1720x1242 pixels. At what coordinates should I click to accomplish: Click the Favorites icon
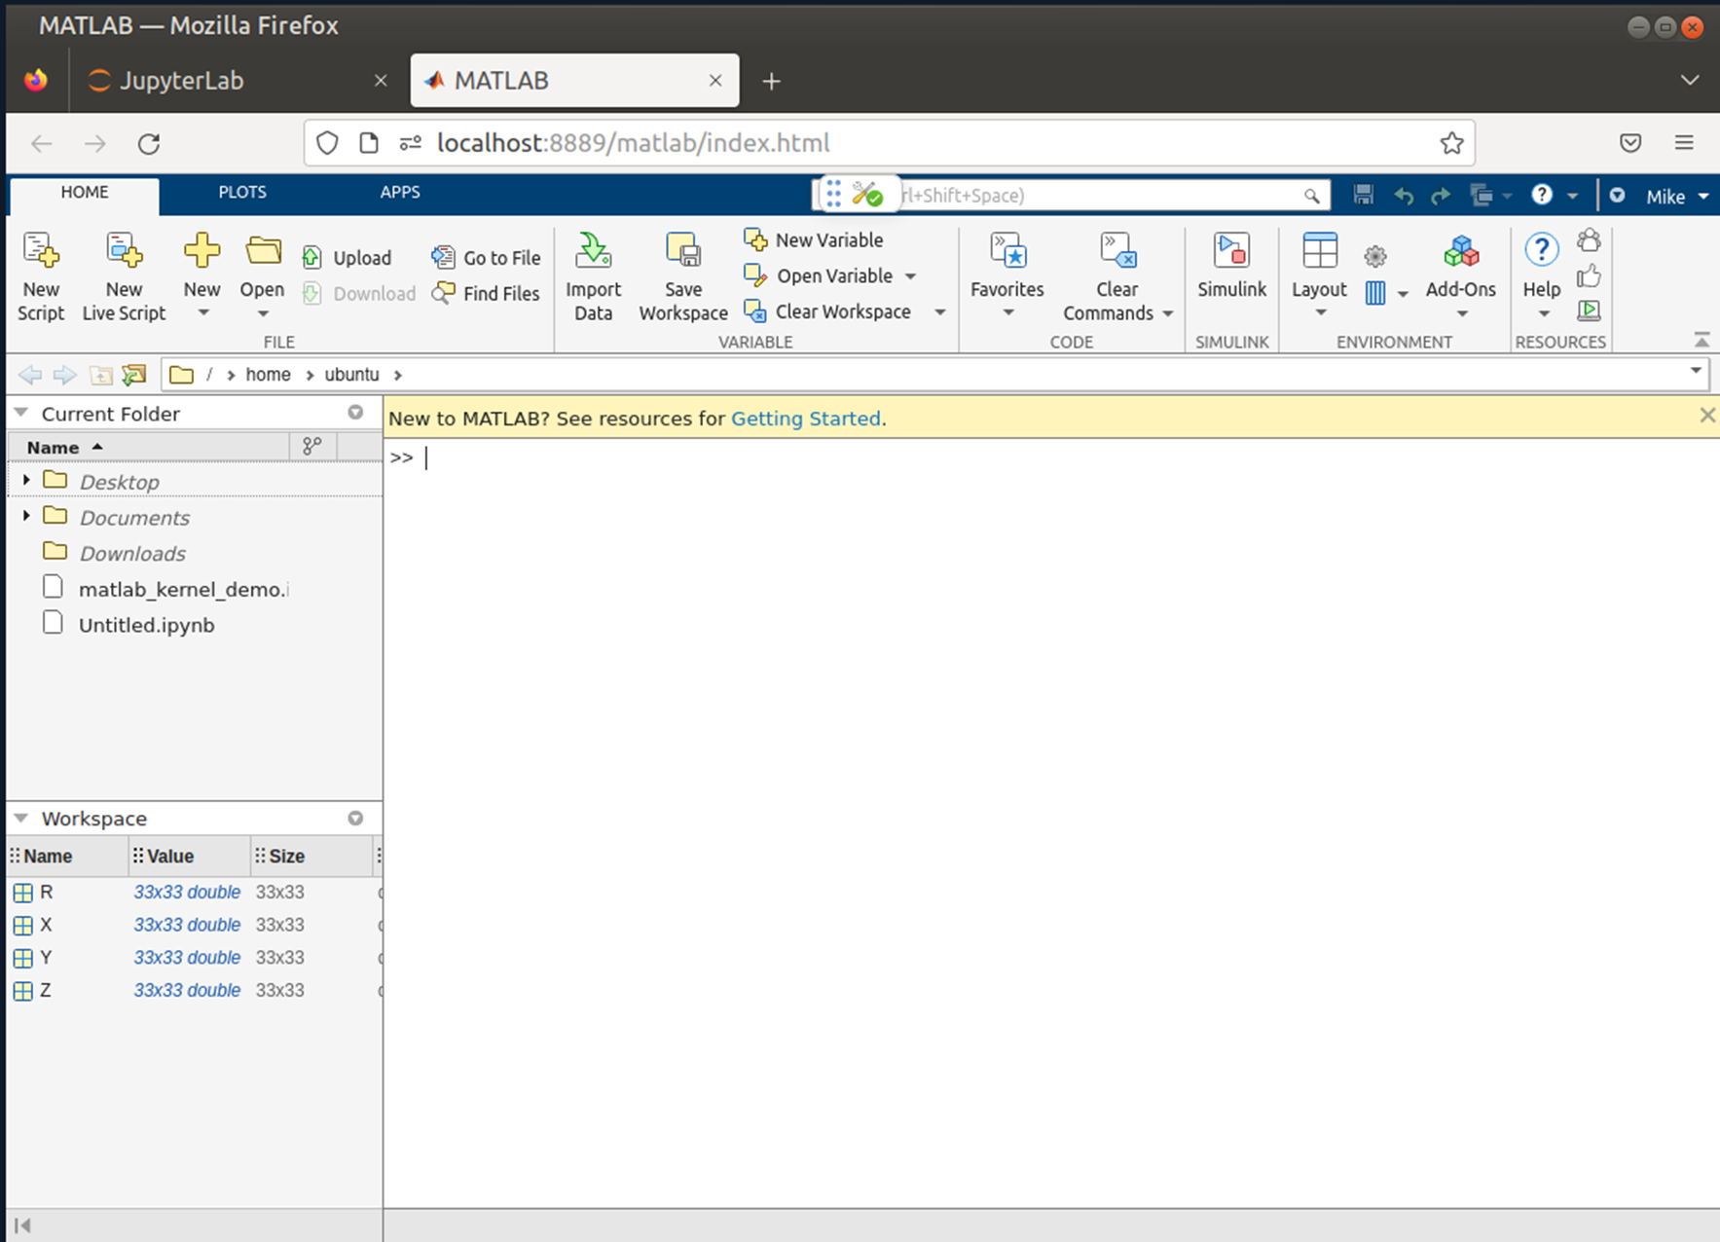point(1006,252)
